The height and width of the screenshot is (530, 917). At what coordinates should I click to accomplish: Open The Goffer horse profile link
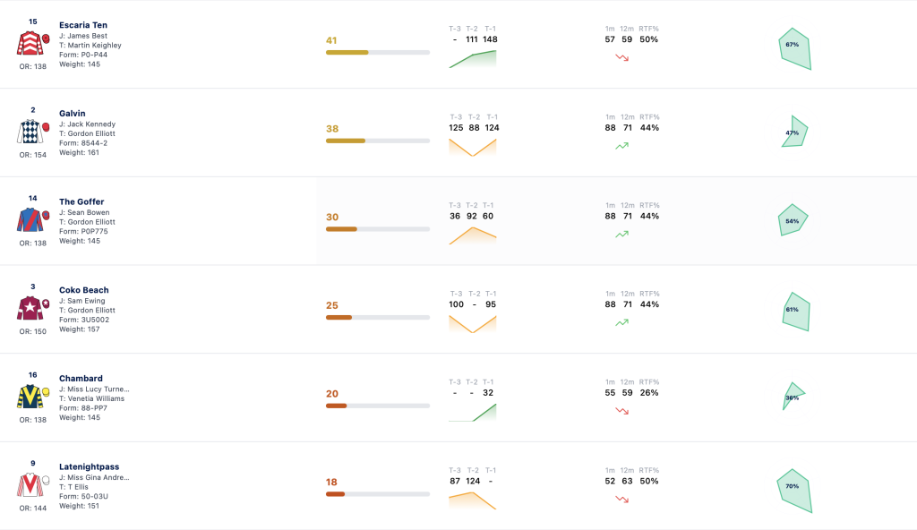click(81, 201)
